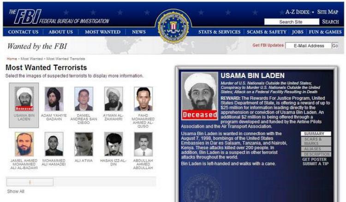The width and height of the screenshot is (346, 202).
Task: Click into the Search Site field
Action: (x=292, y=22)
